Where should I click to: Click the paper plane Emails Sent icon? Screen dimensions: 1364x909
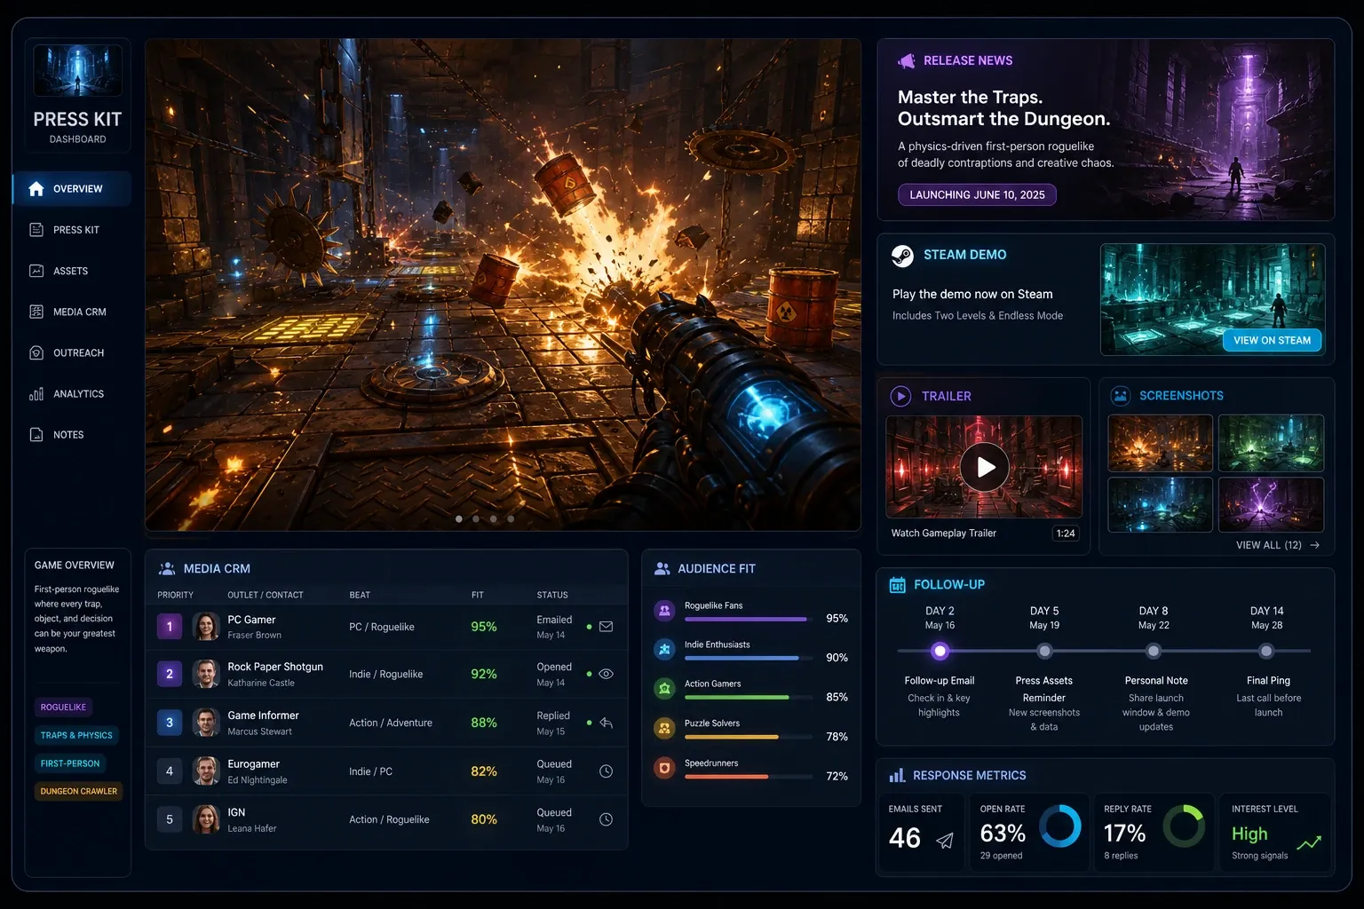(x=945, y=840)
